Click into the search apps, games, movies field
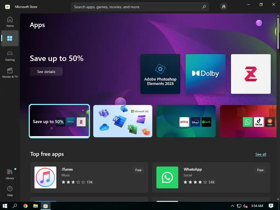280x210 pixels. pos(140,7)
